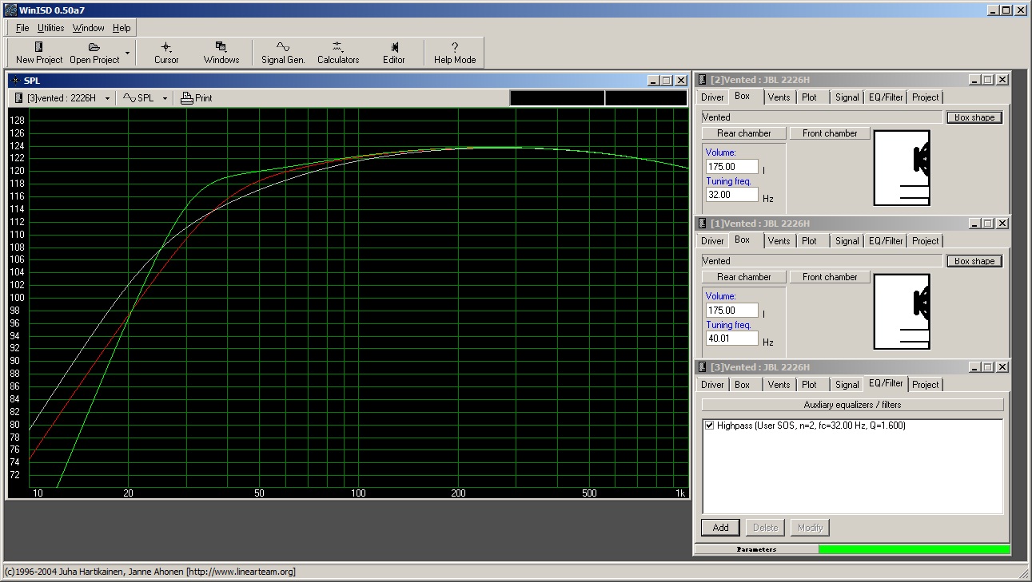Activate the Cursor tool

coord(166,48)
